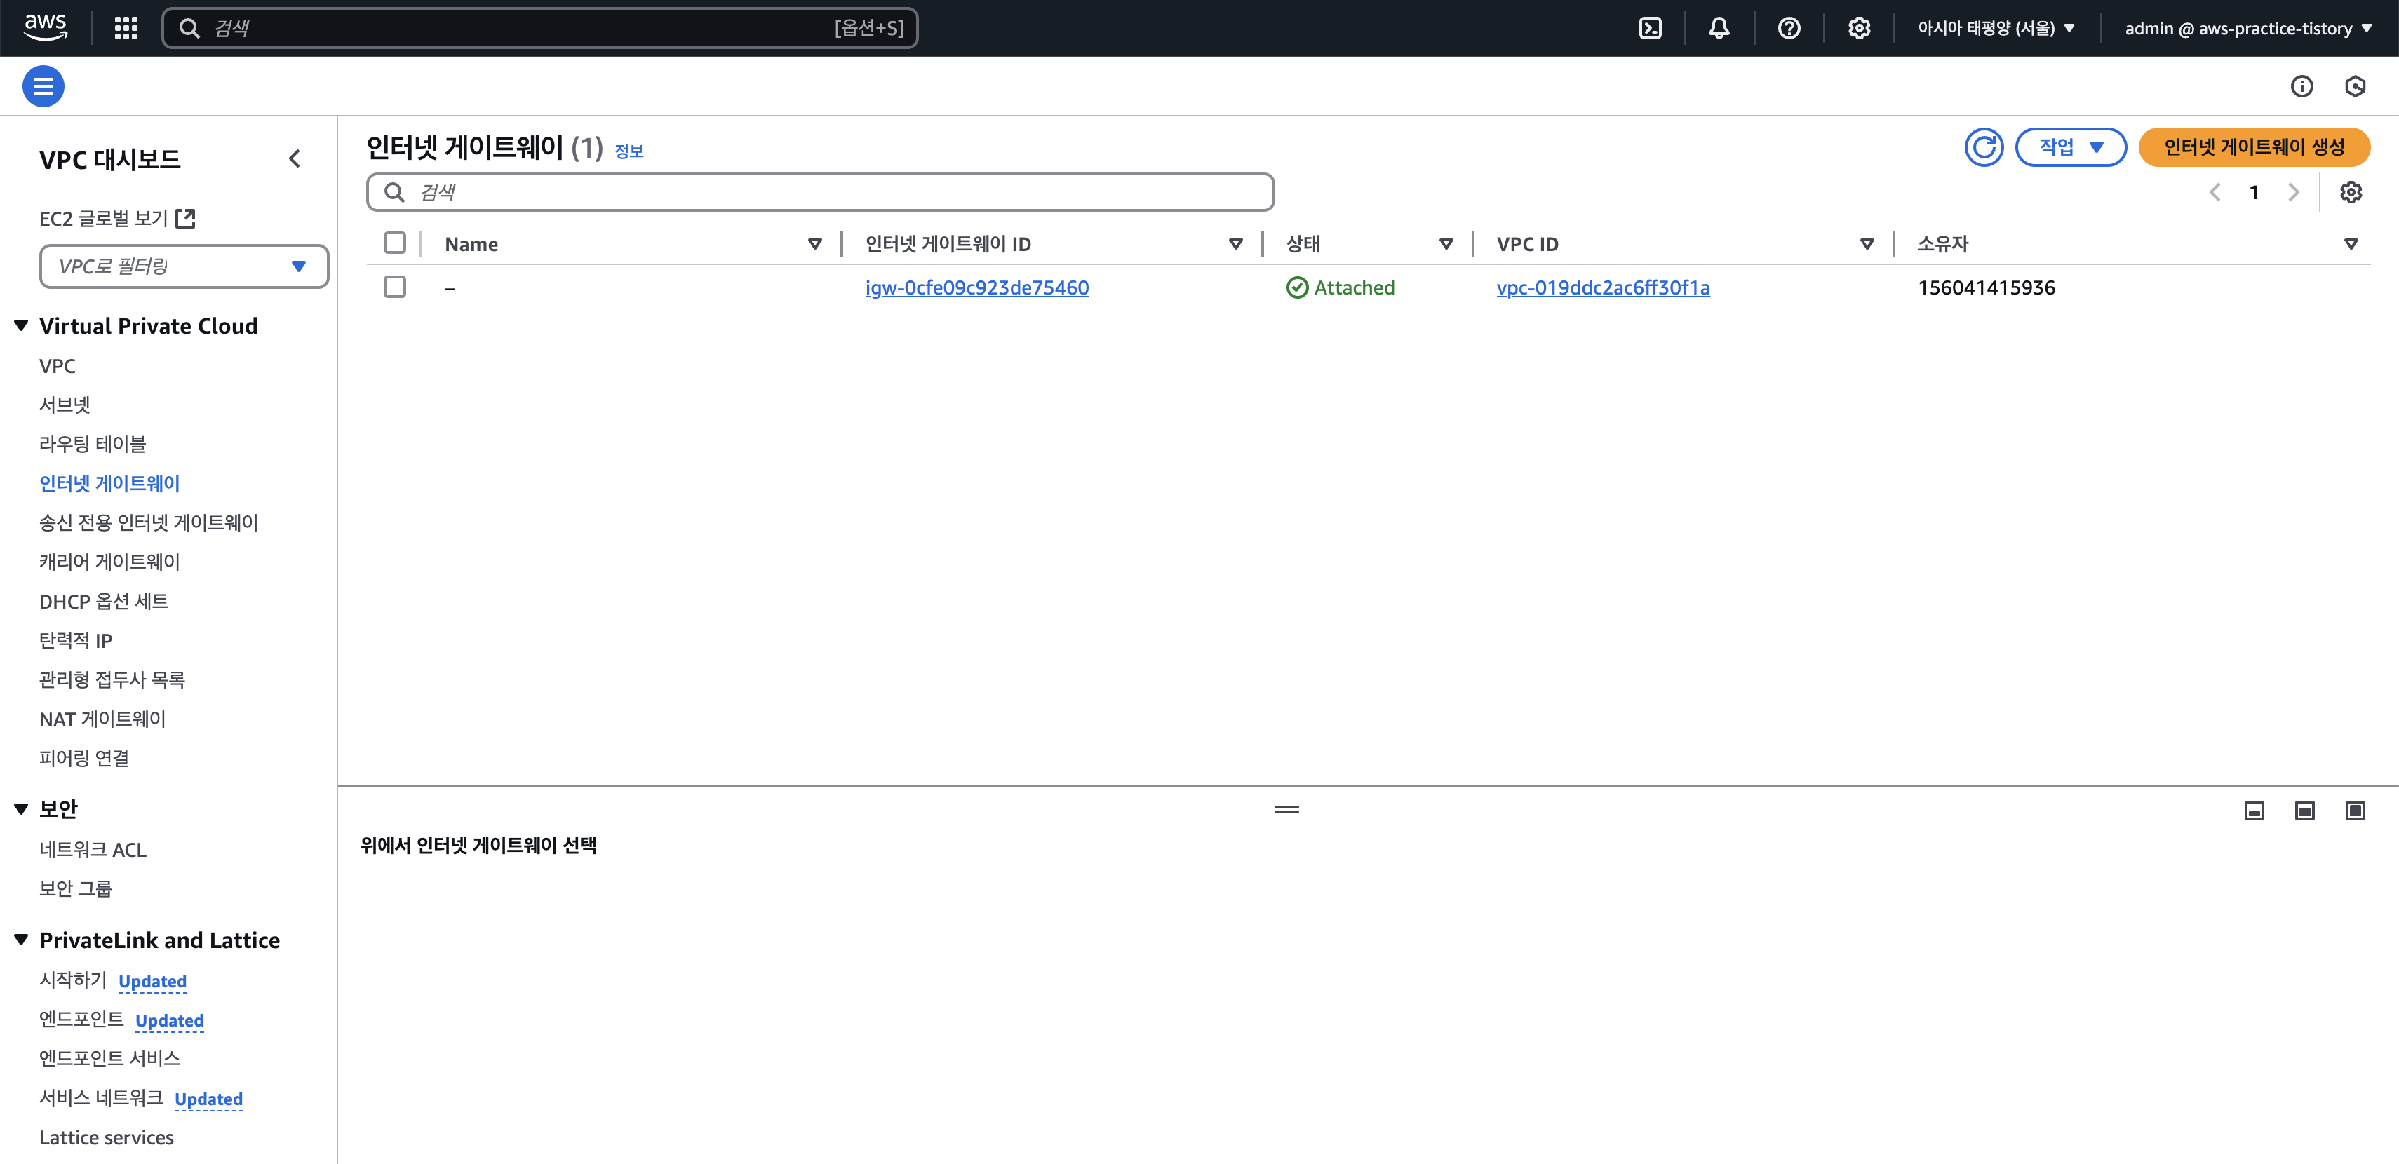Image resolution: width=2399 pixels, height=1164 pixels.
Task: Toggle the blue hamburger navigation menu
Action: coord(43,87)
